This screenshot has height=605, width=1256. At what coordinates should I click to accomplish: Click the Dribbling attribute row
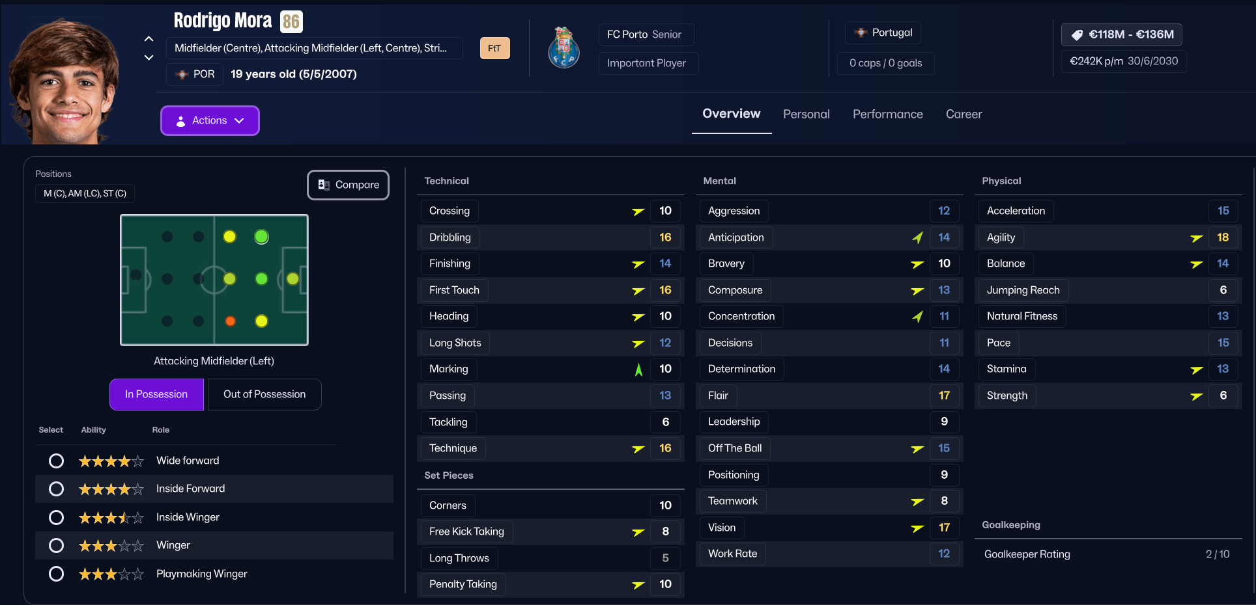[550, 237]
